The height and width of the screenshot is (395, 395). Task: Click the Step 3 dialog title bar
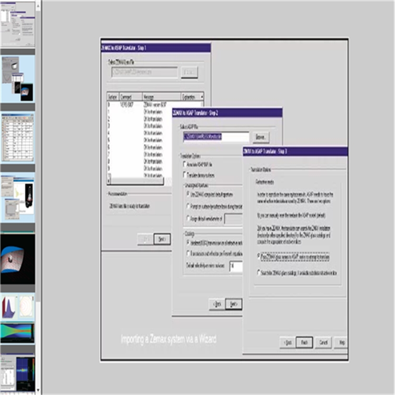coord(295,151)
